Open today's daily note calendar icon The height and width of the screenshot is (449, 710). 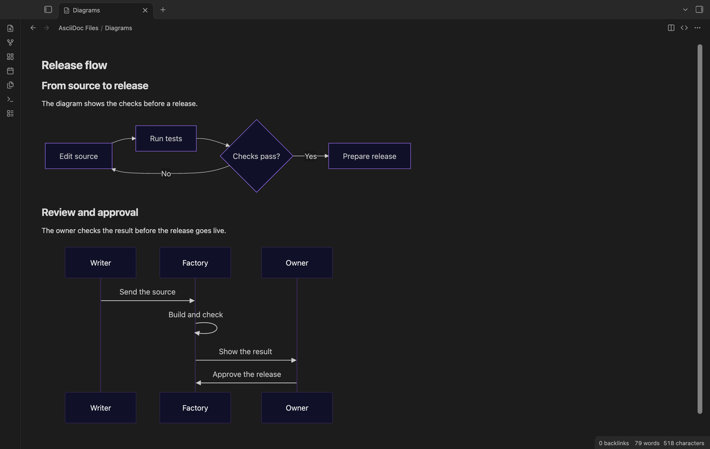click(10, 71)
